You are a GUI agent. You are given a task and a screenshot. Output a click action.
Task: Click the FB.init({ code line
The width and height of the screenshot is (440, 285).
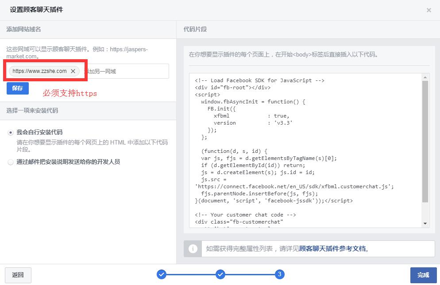(x=222, y=109)
